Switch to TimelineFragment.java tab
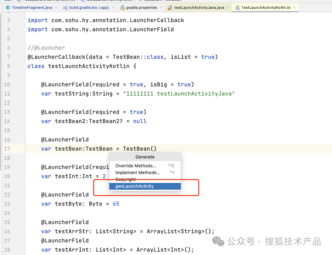Viewport: 332px width, 255px height. pyautogui.click(x=32, y=8)
